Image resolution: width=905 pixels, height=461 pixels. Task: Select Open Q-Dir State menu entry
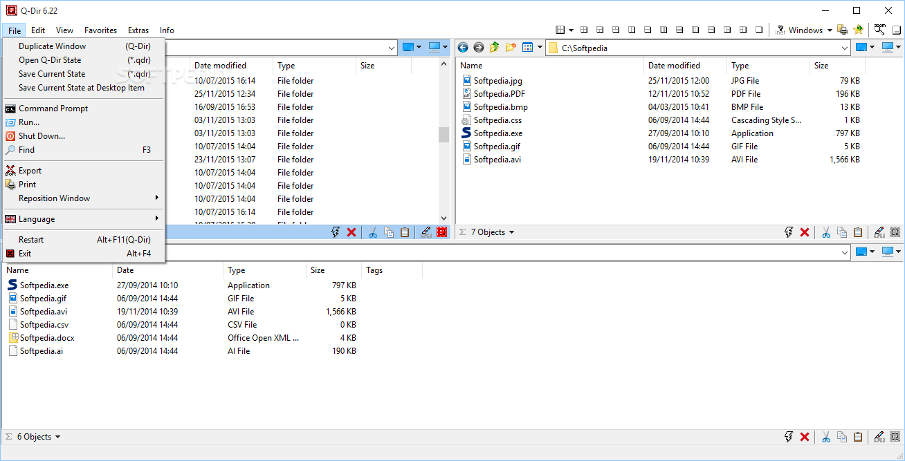coord(83,60)
